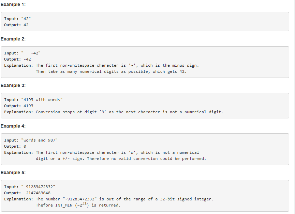Image resolution: width=295 pixels, height=214 pixels.
Task: Click the Example 4 heading
Action: 13,126
